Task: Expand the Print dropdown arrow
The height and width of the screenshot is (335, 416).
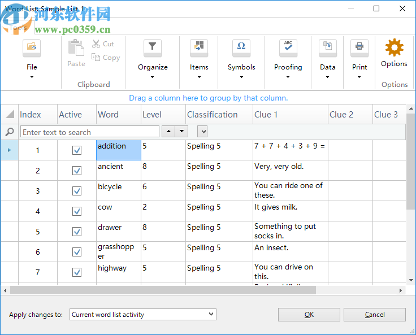Action: (359, 77)
